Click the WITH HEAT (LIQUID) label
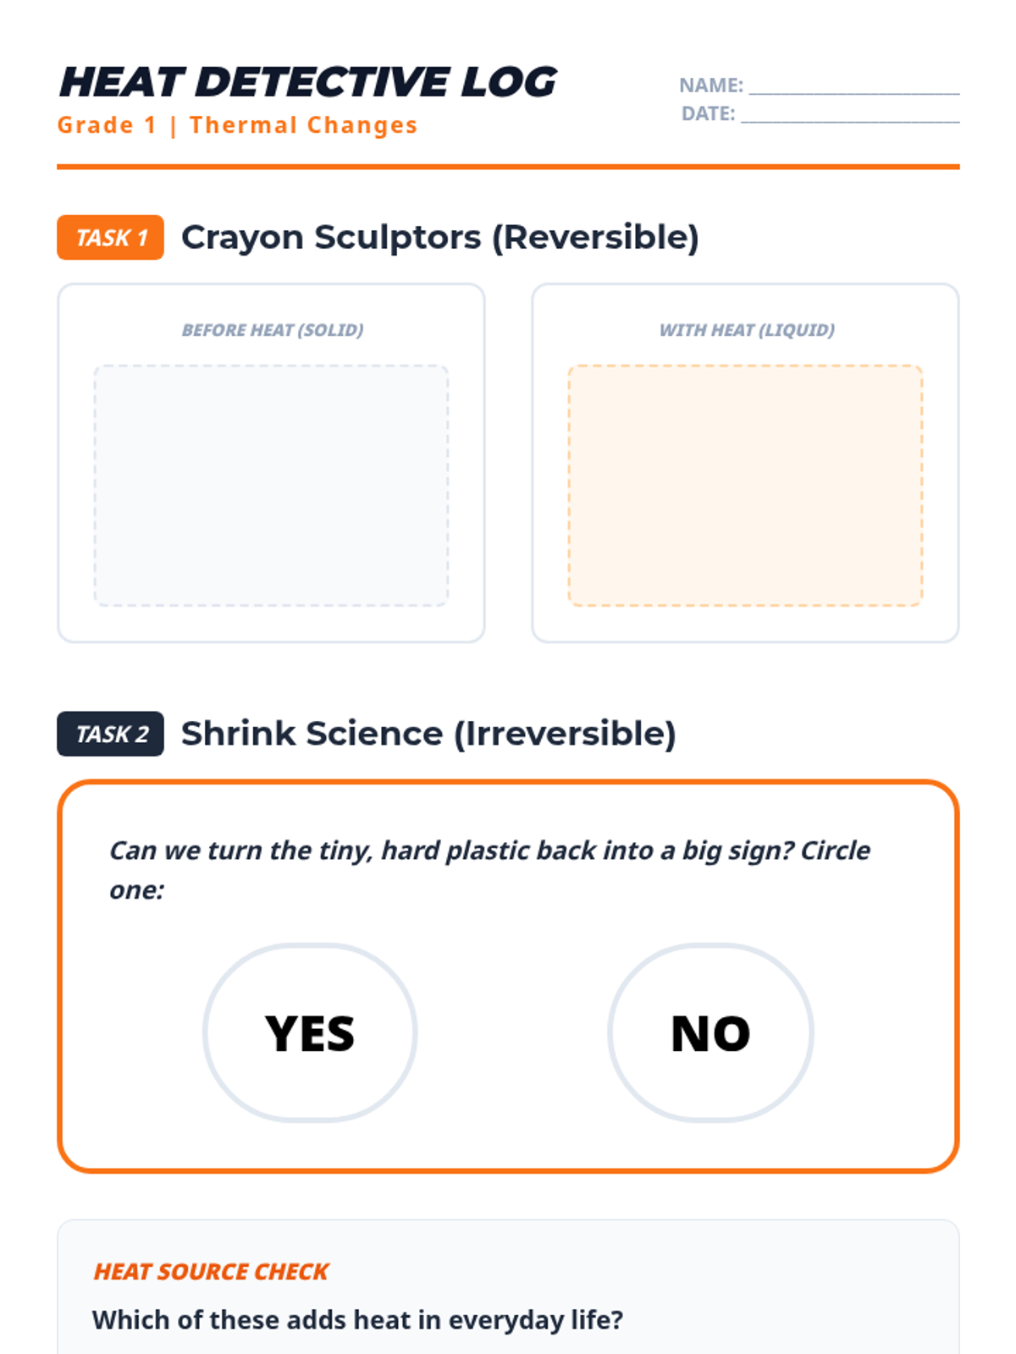Image resolution: width=1016 pixels, height=1354 pixels. click(747, 330)
